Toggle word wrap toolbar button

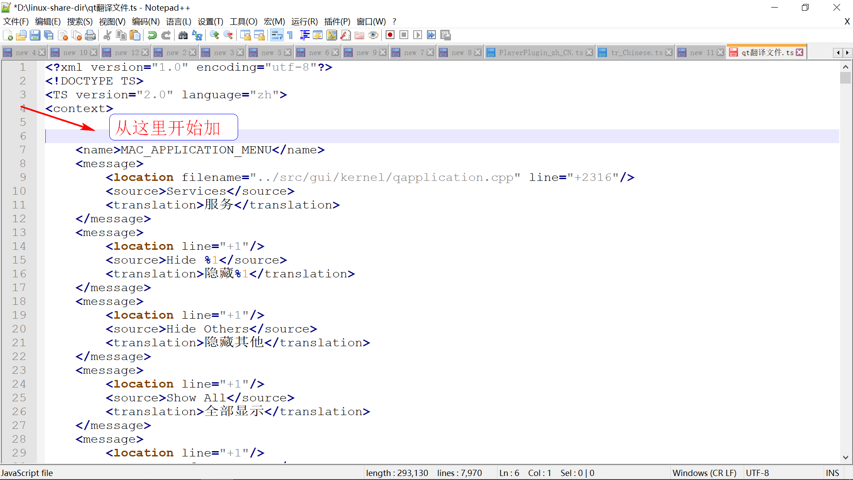[276, 35]
